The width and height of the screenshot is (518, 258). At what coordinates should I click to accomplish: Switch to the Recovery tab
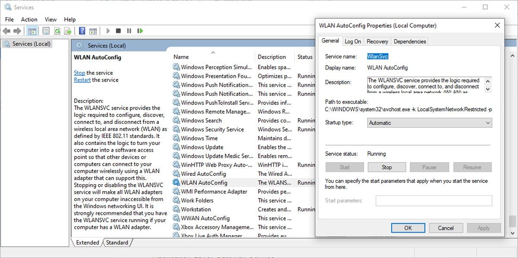point(377,41)
